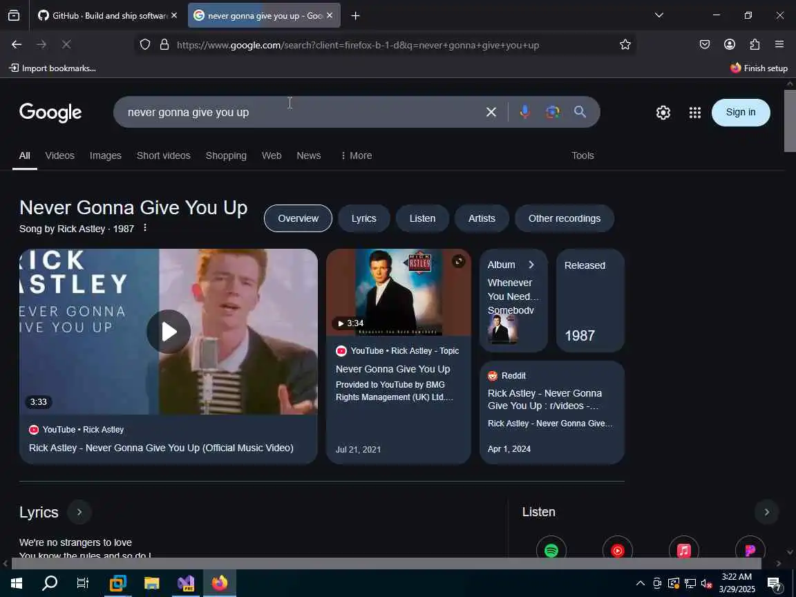Image resolution: width=796 pixels, height=597 pixels.
Task: Click the tracking protection shield icon
Action: 145,45
